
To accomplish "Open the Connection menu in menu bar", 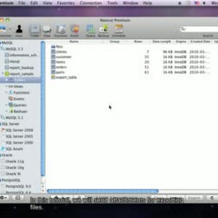I will [91, 3].
